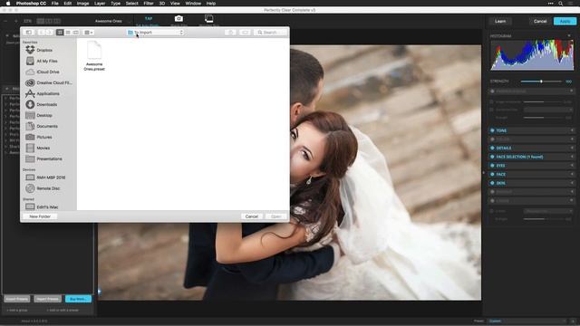Toggle the Tone adjustment on or off

click(492, 130)
